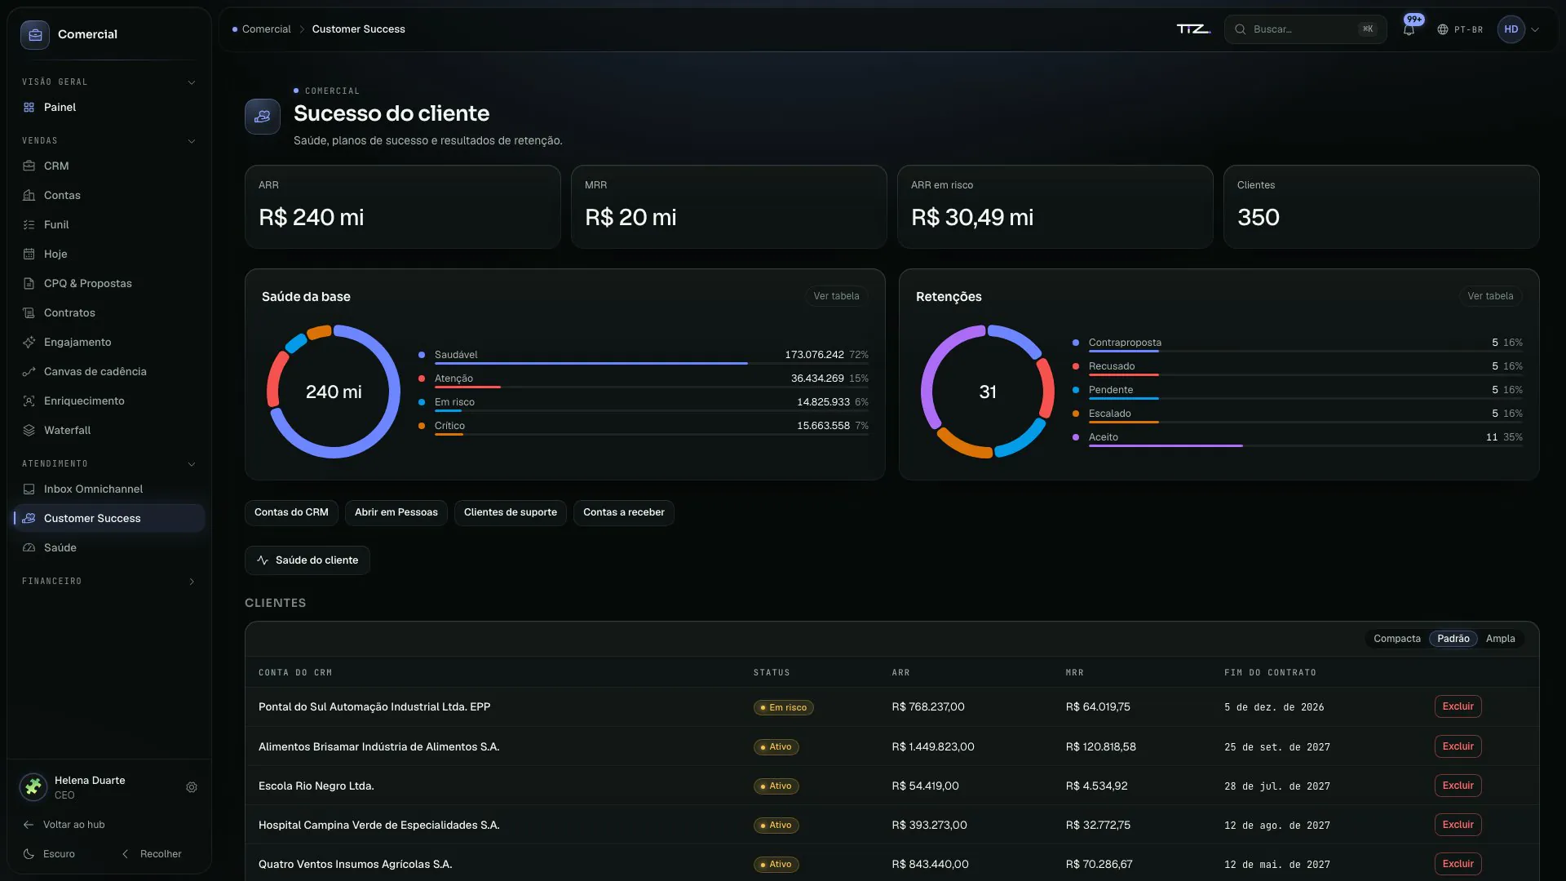The width and height of the screenshot is (1566, 881).
Task: Click the Contas a receber button
Action: 623,512
